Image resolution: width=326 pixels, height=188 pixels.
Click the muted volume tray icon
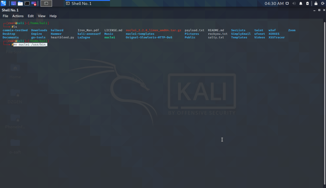point(294,4)
